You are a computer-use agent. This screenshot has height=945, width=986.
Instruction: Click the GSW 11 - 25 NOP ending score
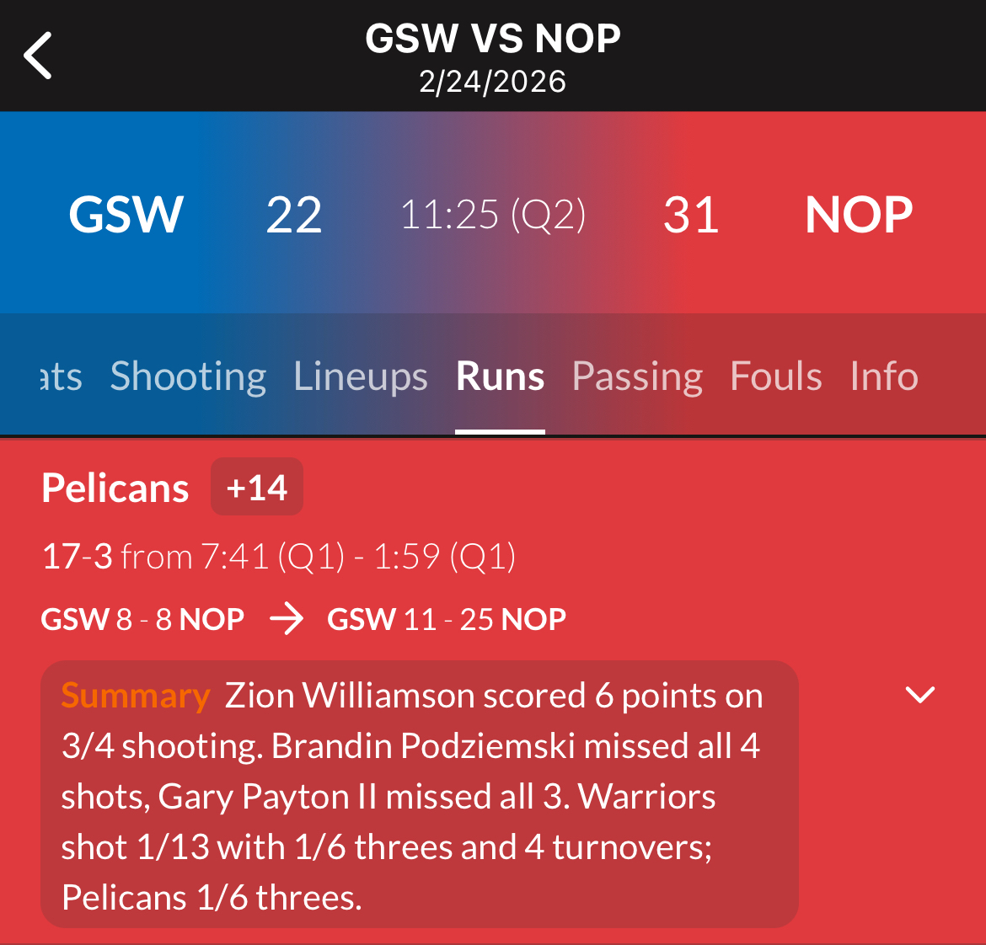(x=447, y=620)
